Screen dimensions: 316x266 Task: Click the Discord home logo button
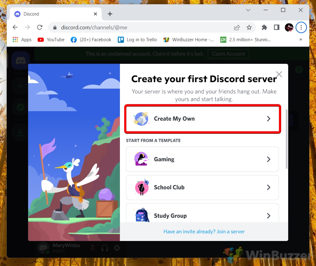point(20,60)
